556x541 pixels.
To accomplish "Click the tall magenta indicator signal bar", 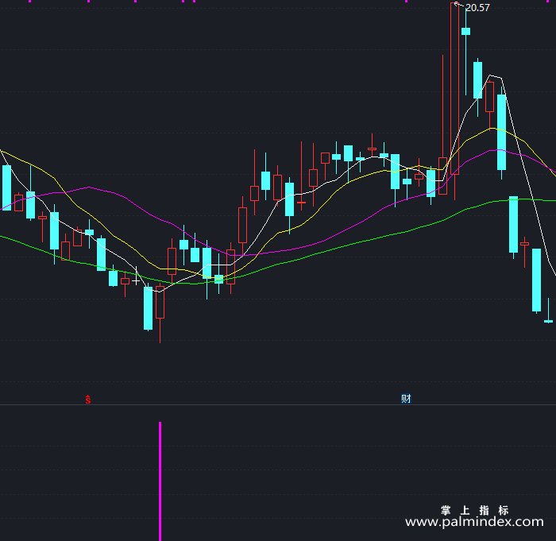I will click(160, 481).
